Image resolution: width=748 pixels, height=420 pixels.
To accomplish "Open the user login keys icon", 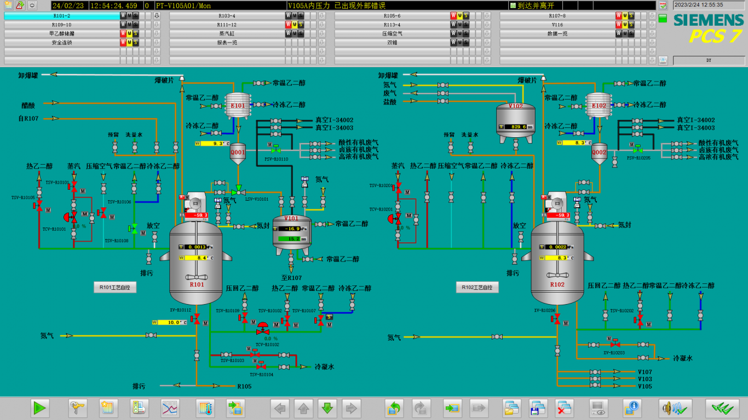I will [x=78, y=408].
